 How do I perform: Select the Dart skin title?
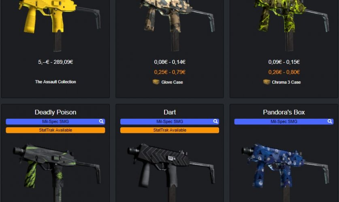[x=170, y=112]
